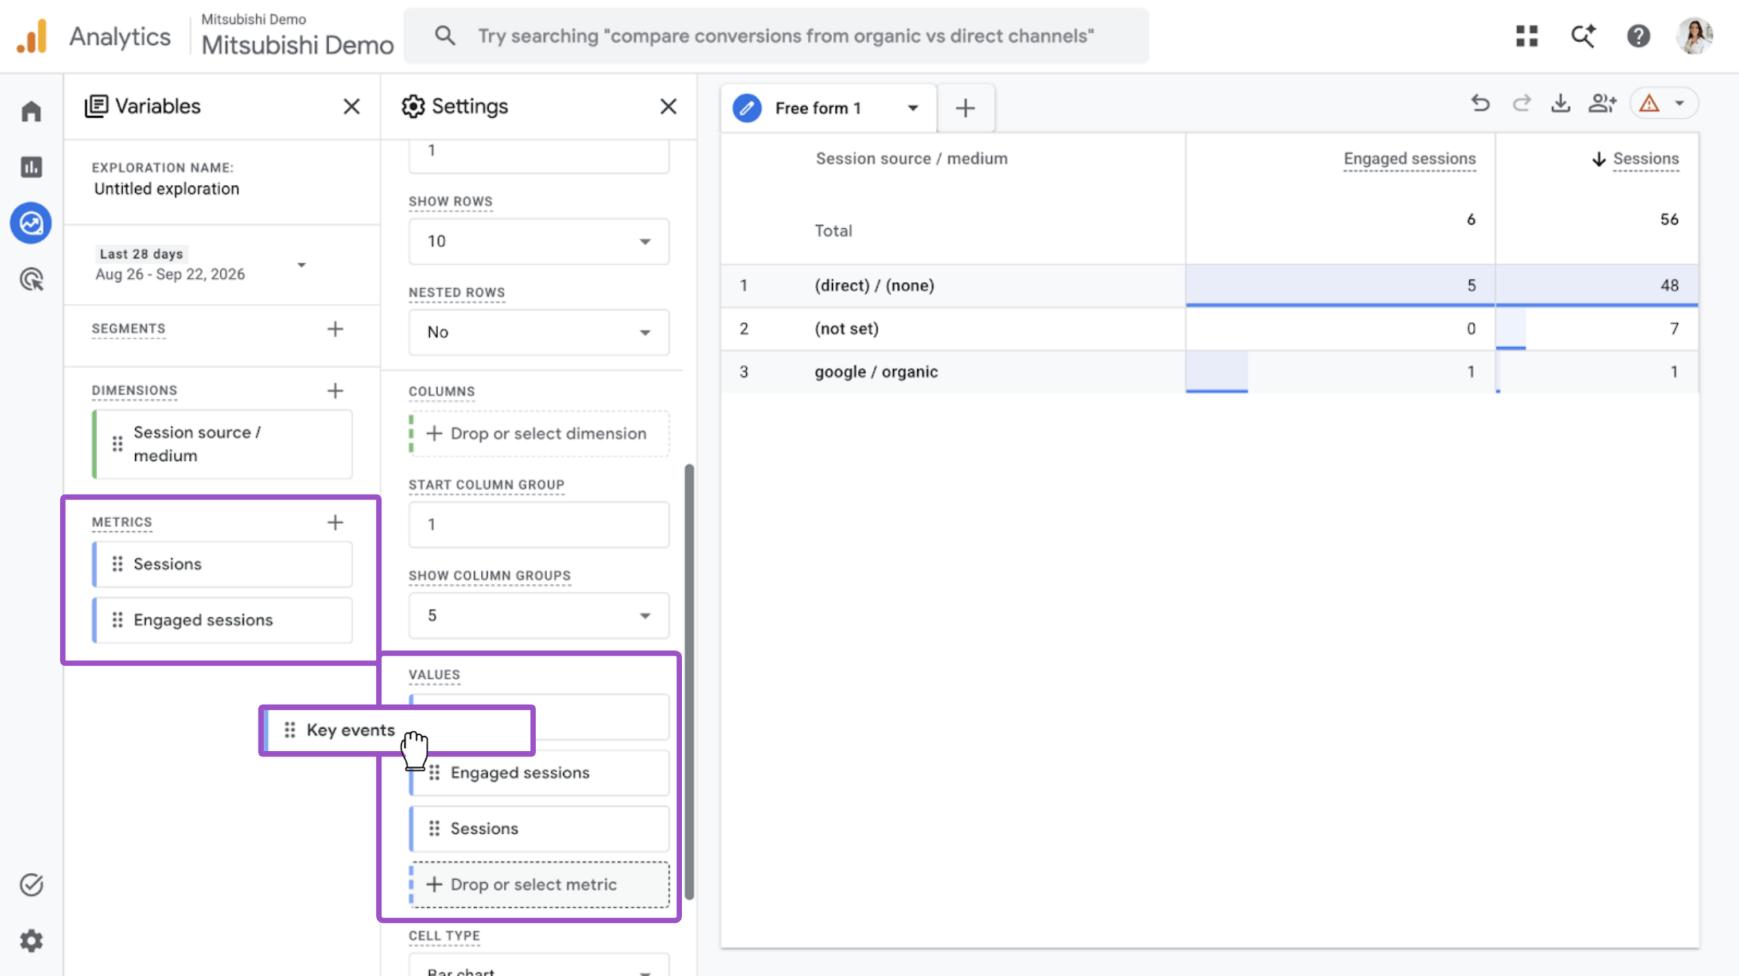The height and width of the screenshot is (976, 1739).
Task: Select the Sessions metric in Variables
Action: pos(222,564)
